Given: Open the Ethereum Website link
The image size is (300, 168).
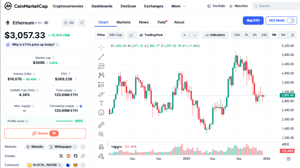Looking at the screenshot, I should [x=35, y=147].
